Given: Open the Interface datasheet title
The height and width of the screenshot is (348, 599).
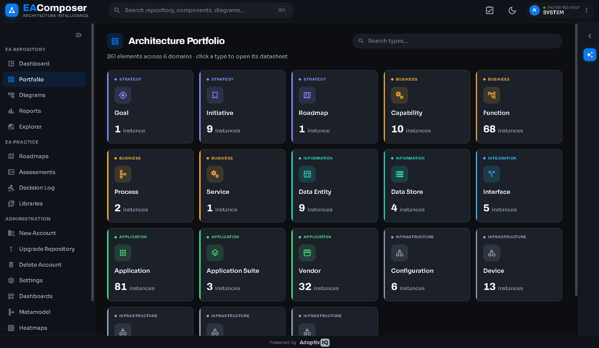Looking at the screenshot, I should point(497,192).
